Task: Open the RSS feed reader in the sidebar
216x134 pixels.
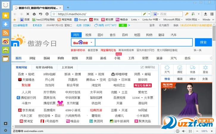Action: click(x=5, y=33)
